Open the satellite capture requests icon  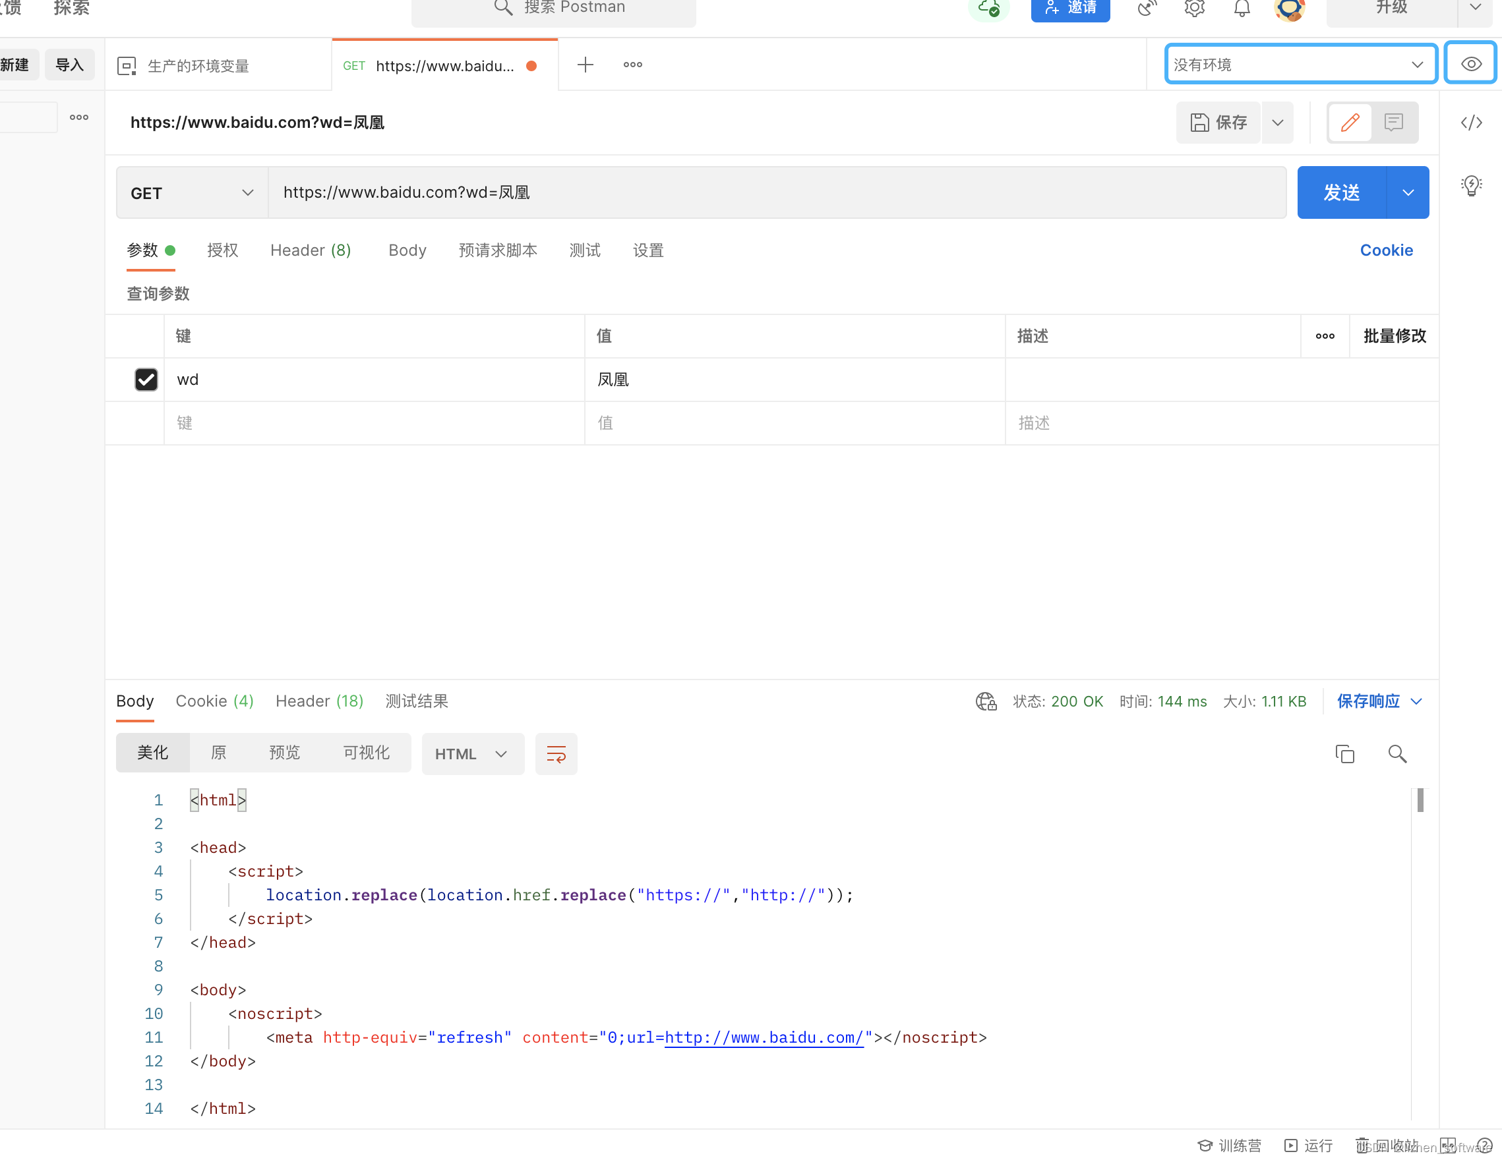point(1147,9)
